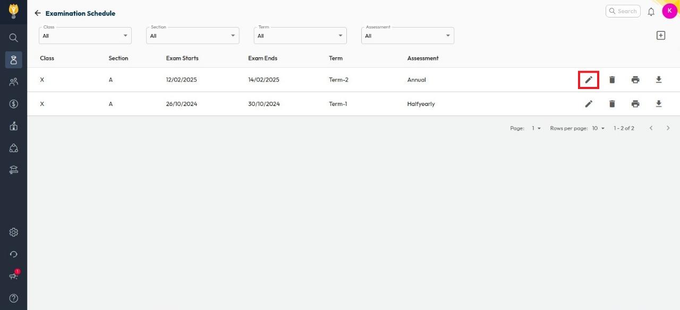Viewport: 680px width, 310px height.
Task: Edit the Term-1 Halfyearly exam schedule
Action: [x=588, y=104]
